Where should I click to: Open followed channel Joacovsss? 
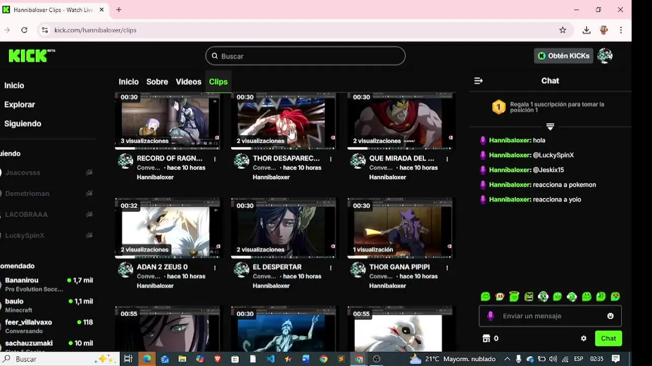48,173
